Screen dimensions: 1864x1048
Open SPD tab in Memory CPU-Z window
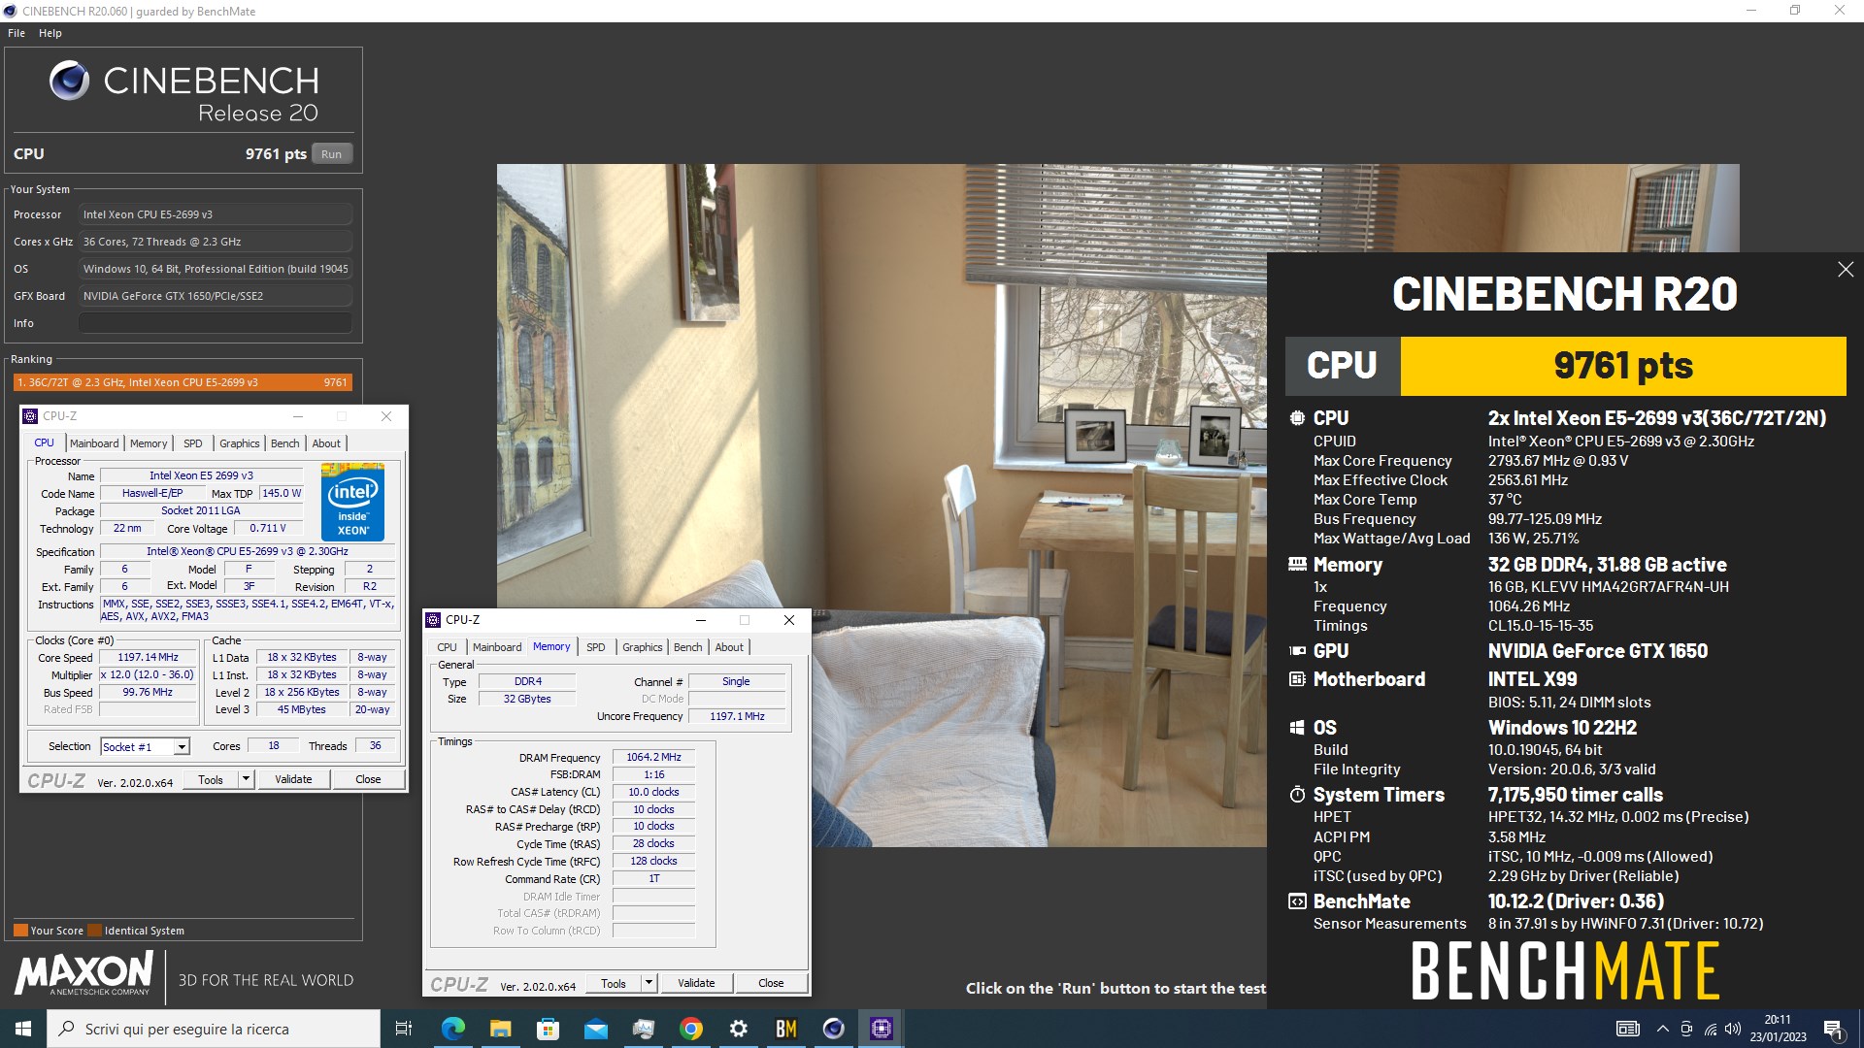pos(596,647)
